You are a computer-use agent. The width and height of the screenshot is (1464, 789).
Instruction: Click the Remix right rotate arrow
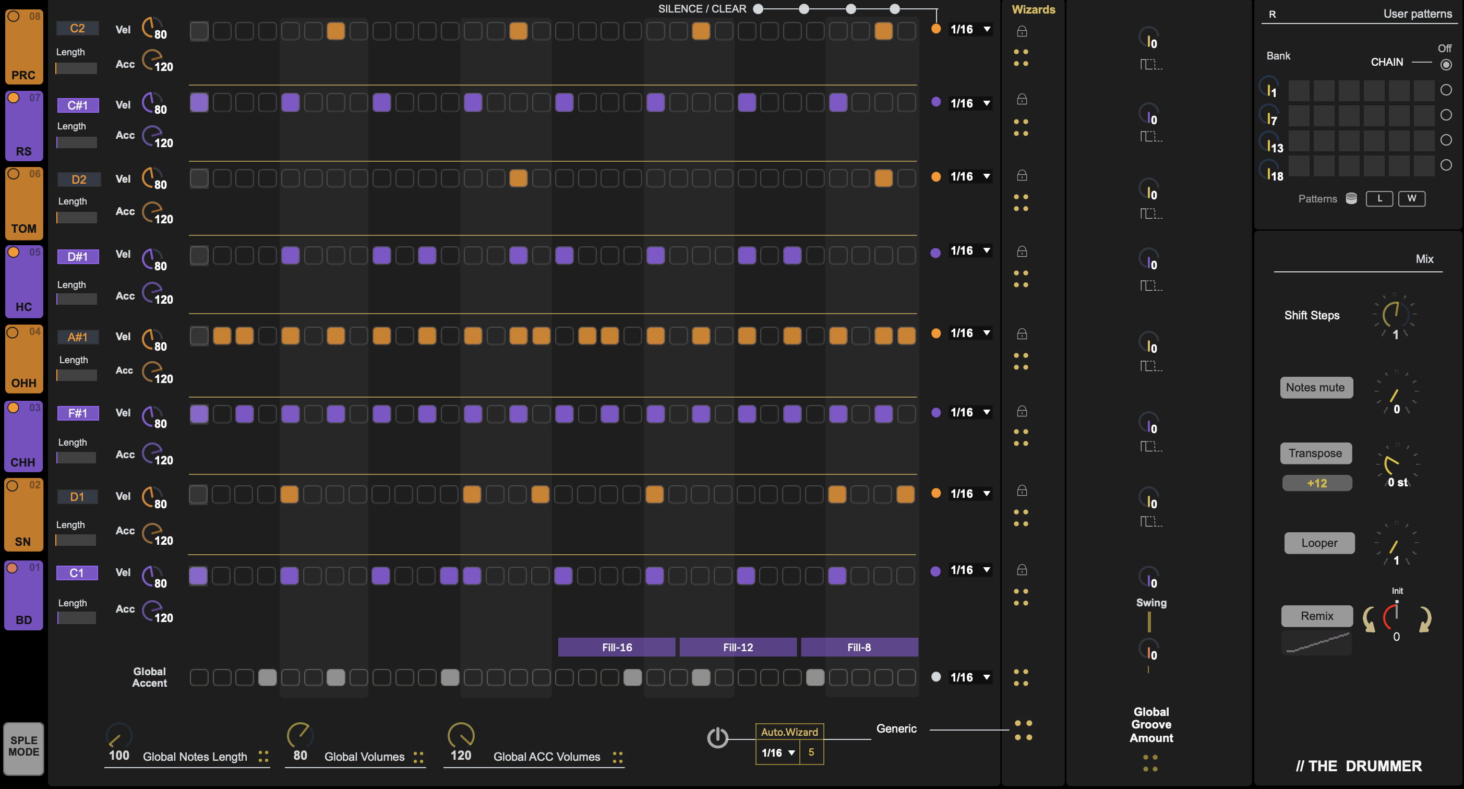[x=1425, y=619]
